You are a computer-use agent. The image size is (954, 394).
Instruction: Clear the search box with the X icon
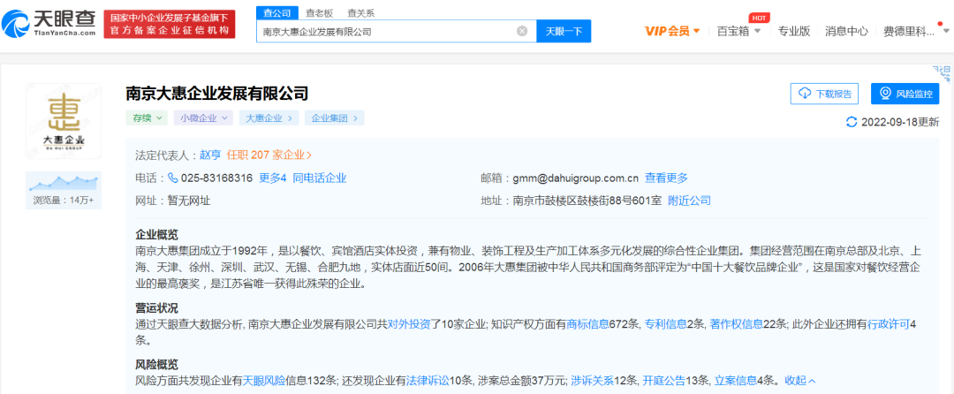522,31
